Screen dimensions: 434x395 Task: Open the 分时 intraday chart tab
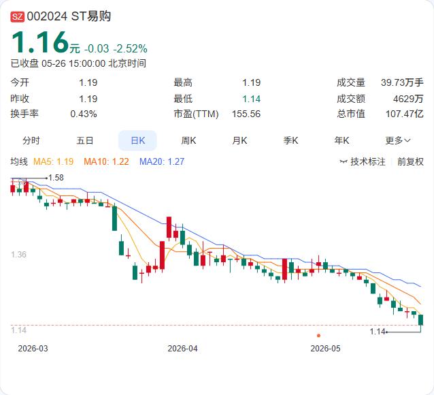[31, 140]
